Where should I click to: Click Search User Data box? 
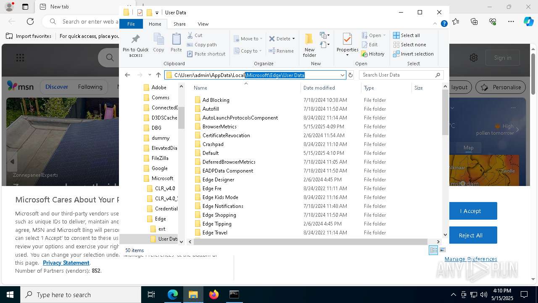pos(401,75)
